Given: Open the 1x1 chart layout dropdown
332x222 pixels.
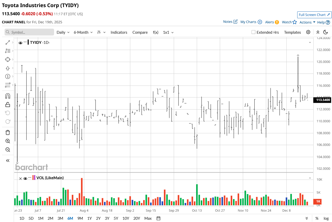Looking at the screenshot, I should pos(168,32).
